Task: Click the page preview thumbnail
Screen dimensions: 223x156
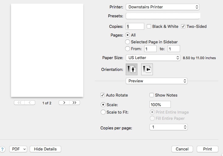Action: (x=47, y=50)
